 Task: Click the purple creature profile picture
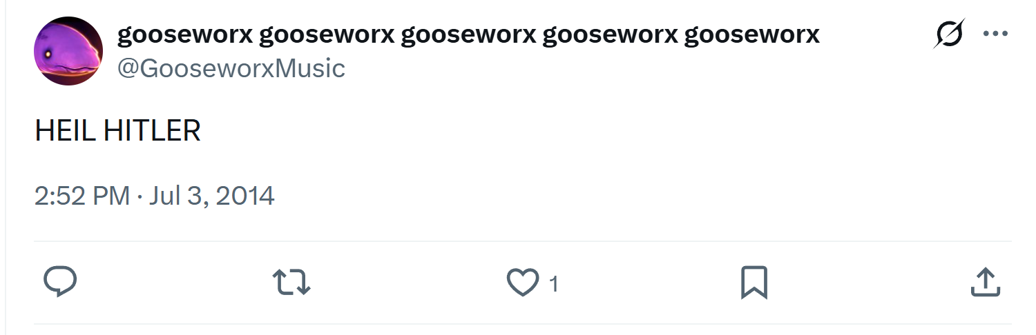coord(68,51)
